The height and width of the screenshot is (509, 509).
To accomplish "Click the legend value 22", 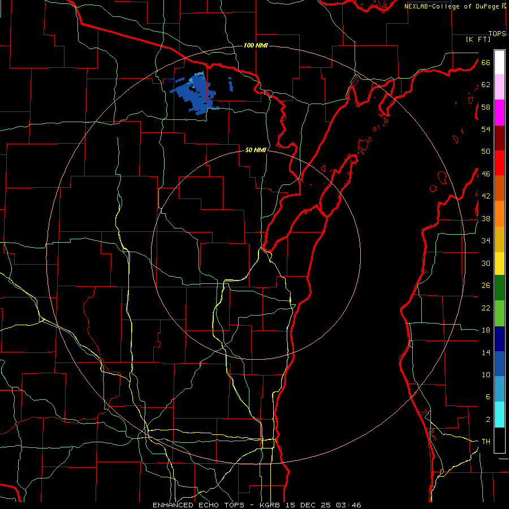I will pyautogui.click(x=486, y=308).
